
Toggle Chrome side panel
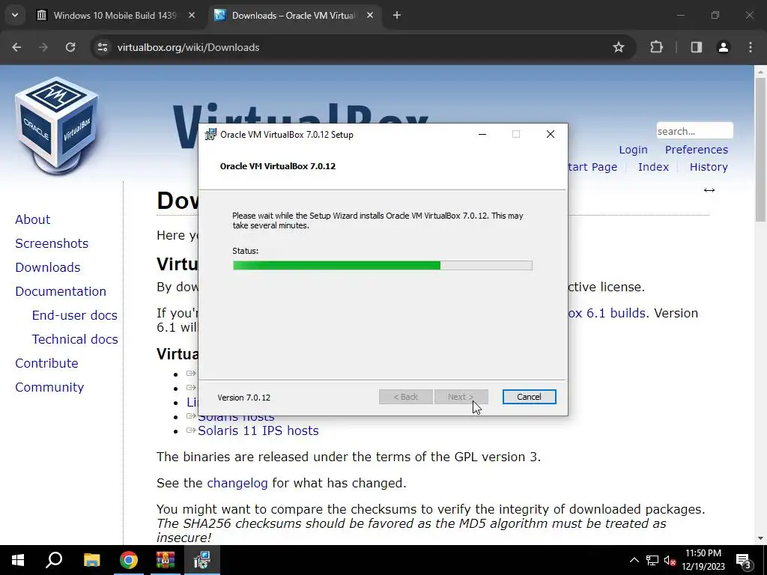tap(697, 47)
